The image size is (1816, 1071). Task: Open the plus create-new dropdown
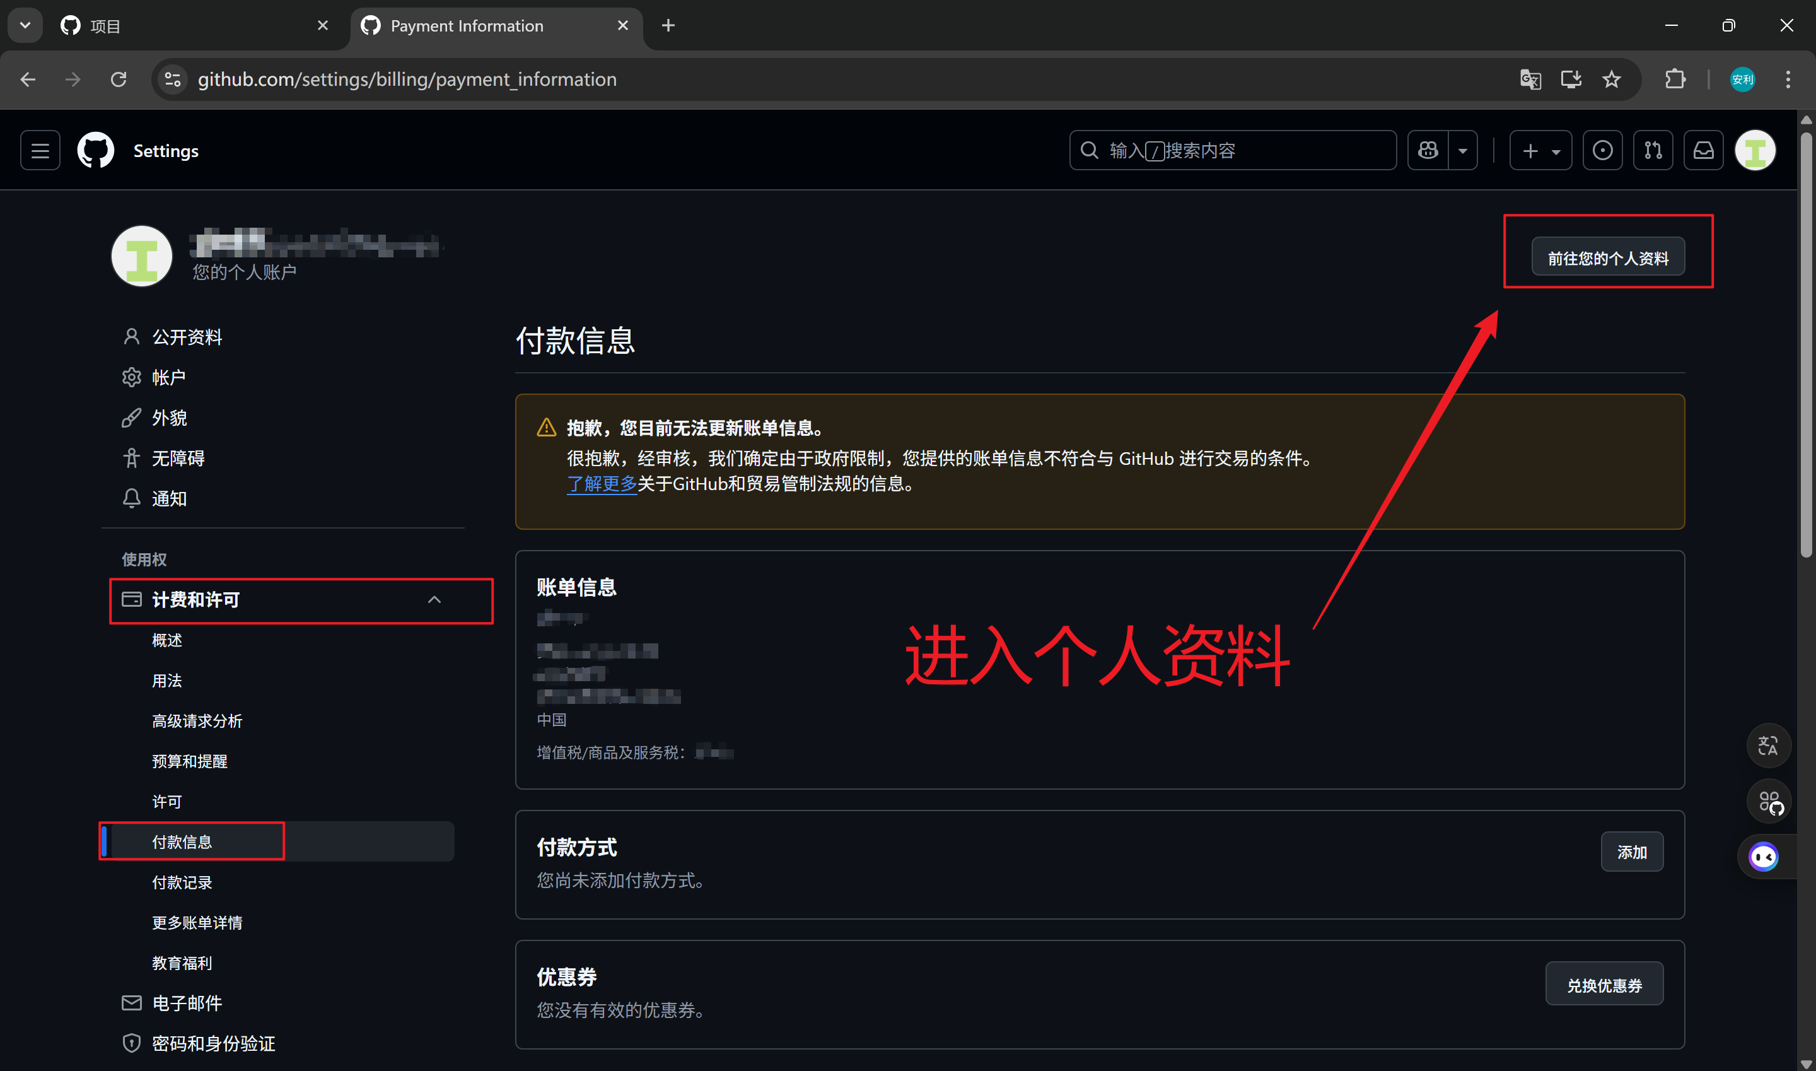1540,150
